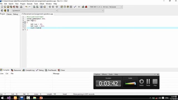Image resolution: width=178 pixels, height=100 pixels.
Task: Open the Dev-C++ Help menu
Action: click(x=55, y=4)
